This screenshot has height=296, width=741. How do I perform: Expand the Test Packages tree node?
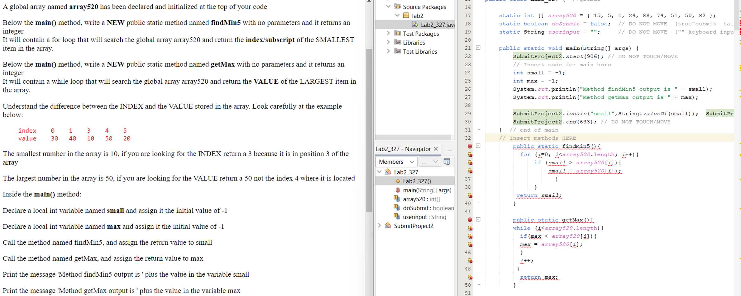[x=388, y=34]
